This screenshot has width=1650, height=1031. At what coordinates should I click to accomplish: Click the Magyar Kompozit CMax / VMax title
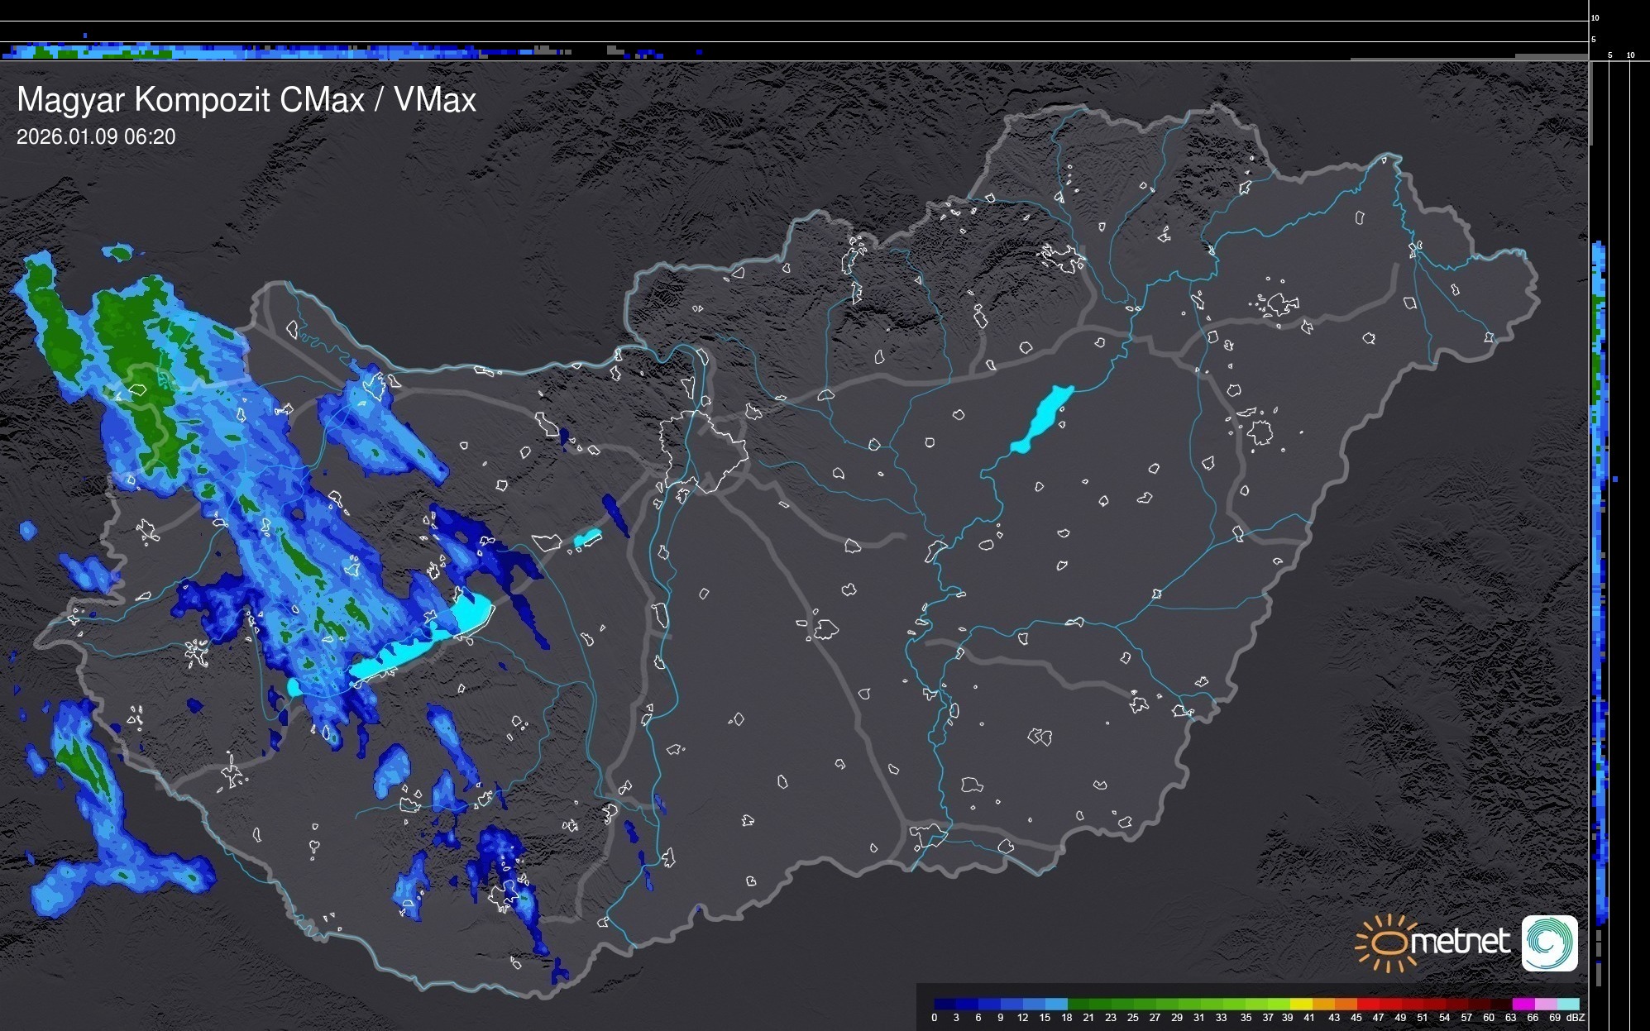246,100
